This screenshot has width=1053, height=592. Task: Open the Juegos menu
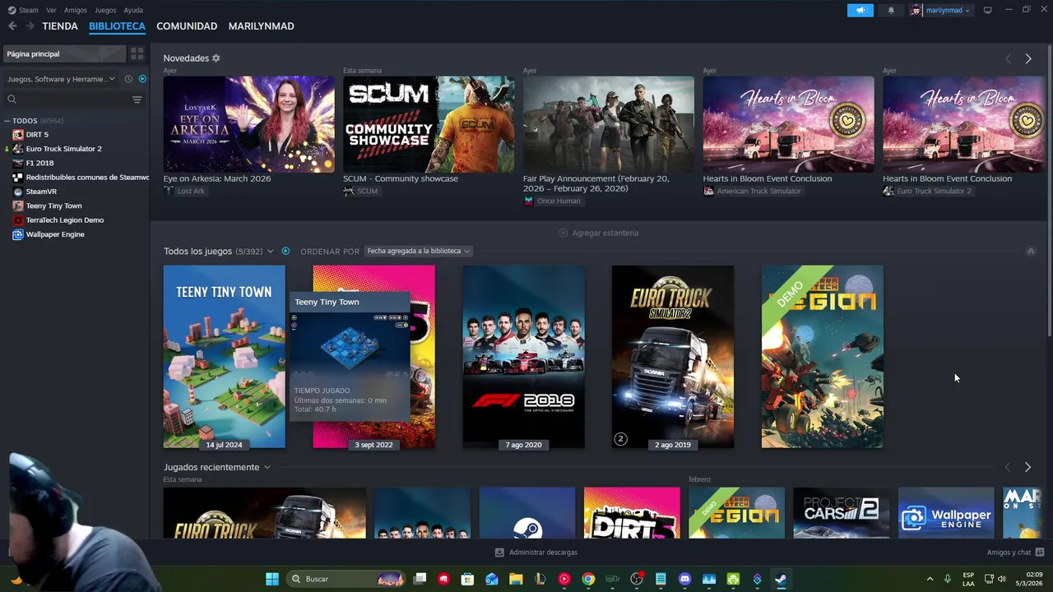coord(105,10)
